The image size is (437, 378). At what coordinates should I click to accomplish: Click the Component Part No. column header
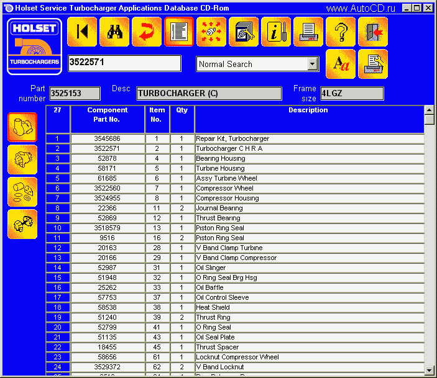tap(108, 119)
